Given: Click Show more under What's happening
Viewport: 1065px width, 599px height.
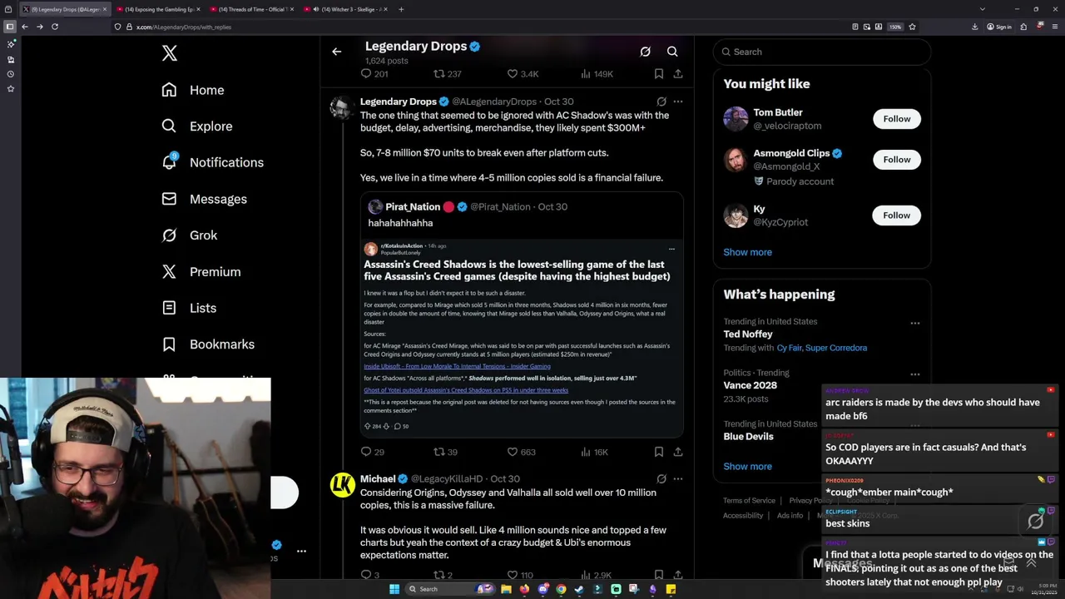Looking at the screenshot, I should 747,467.
